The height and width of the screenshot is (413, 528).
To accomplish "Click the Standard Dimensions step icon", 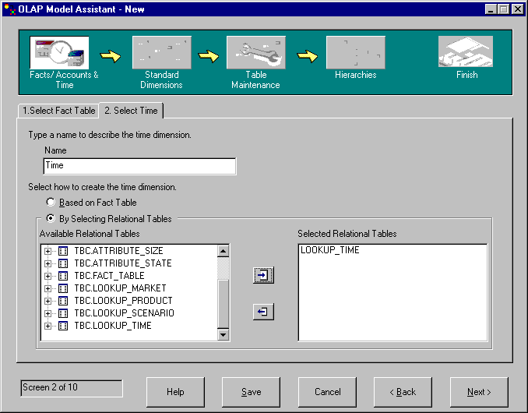I will (162, 52).
